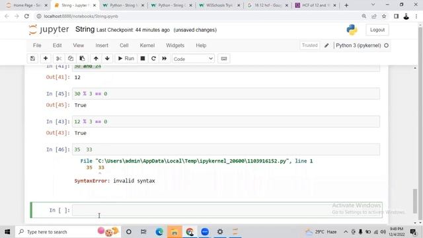The width and height of the screenshot is (423, 238).
Task: Paste cells below toolbar icon
Action: pos(82,59)
